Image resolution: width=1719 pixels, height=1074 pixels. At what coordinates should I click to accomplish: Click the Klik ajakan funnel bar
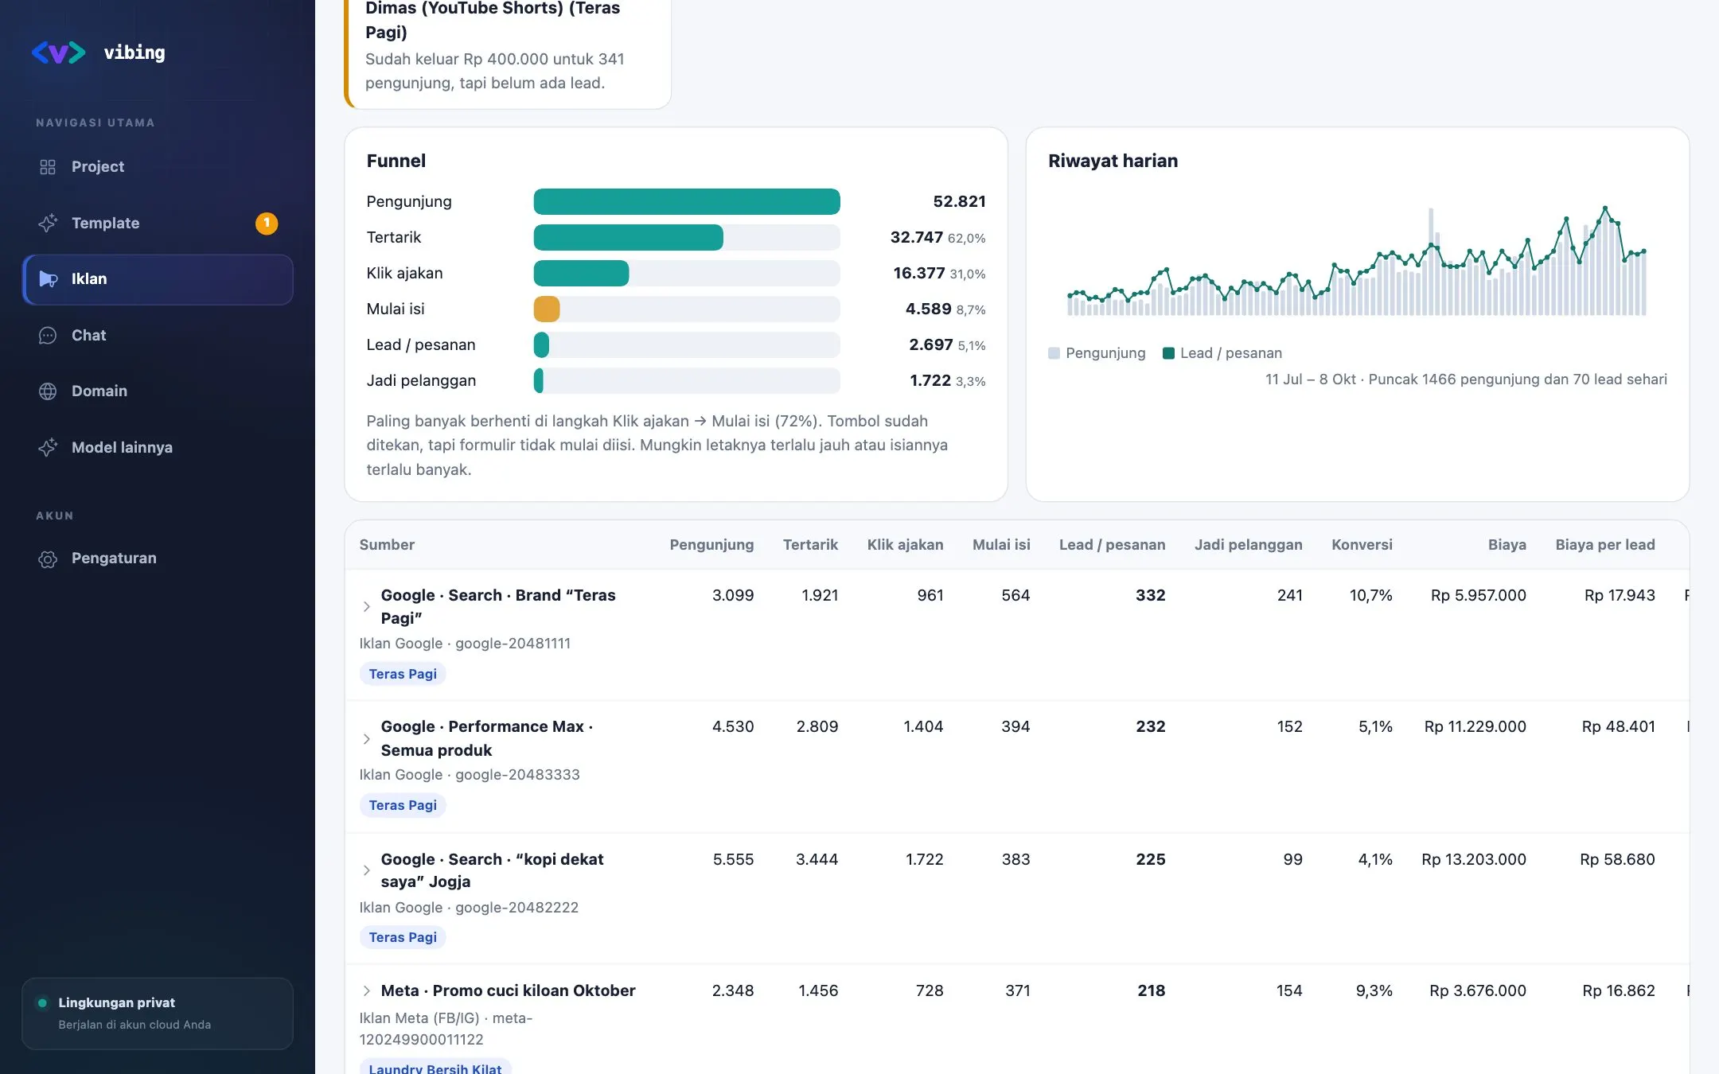(581, 273)
